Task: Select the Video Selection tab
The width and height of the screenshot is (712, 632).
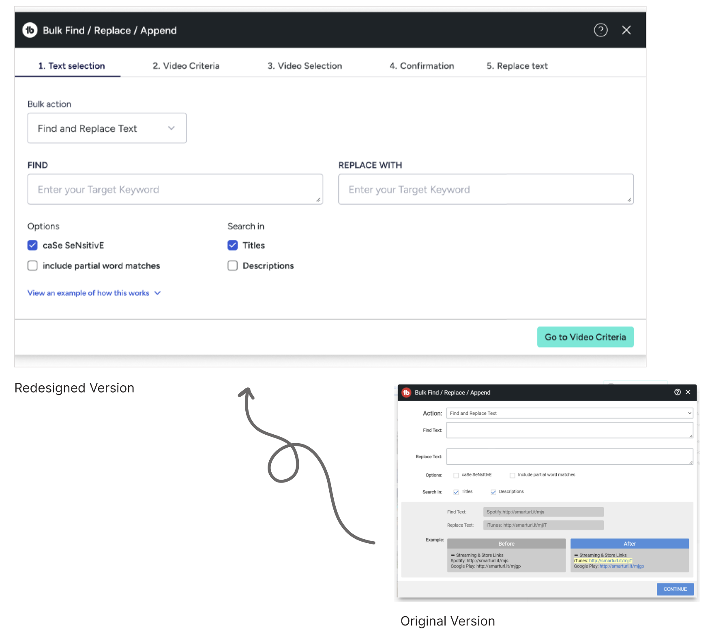Action: (x=305, y=66)
